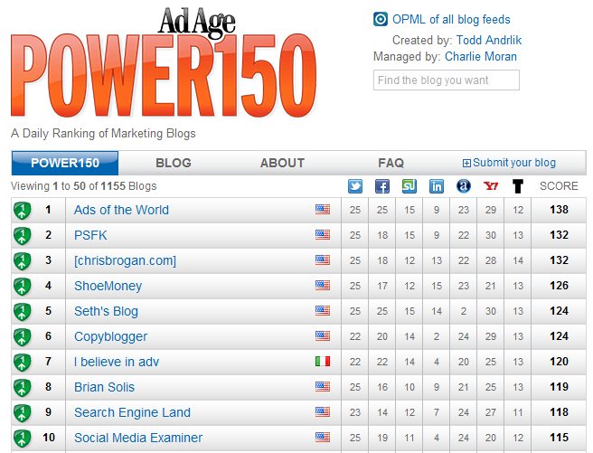The image size is (593, 453).
Task: Click the Facebook column header icon
Action: click(x=382, y=186)
